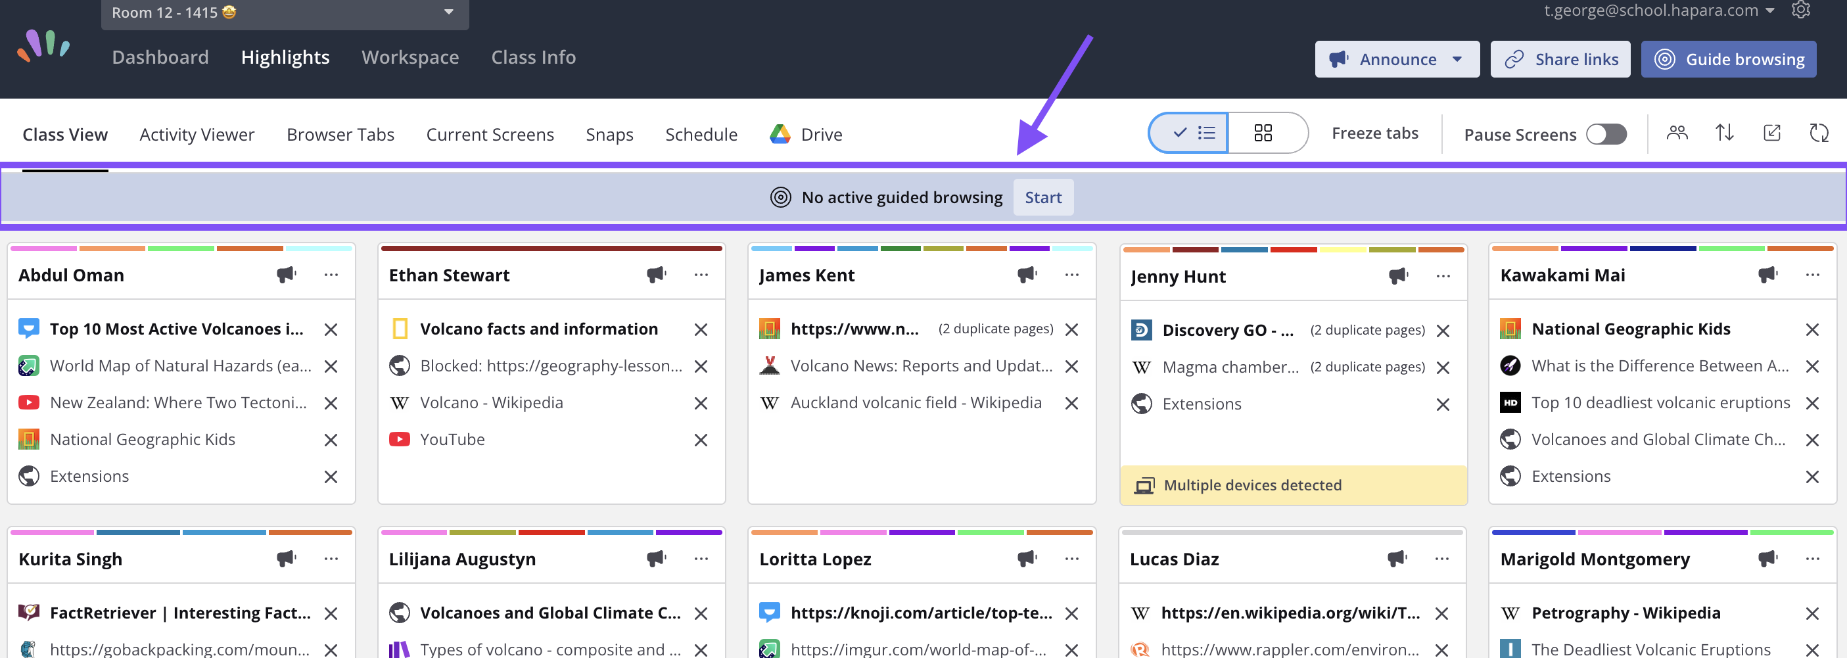Image resolution: width=1847 pixels, height=658 pixels.
Task: Switch to list view layout
Action: (x=1189, y=133)
